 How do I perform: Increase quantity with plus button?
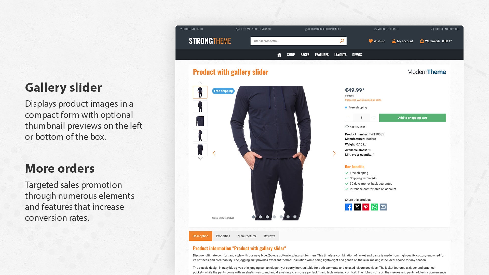(x=374, y=118)
